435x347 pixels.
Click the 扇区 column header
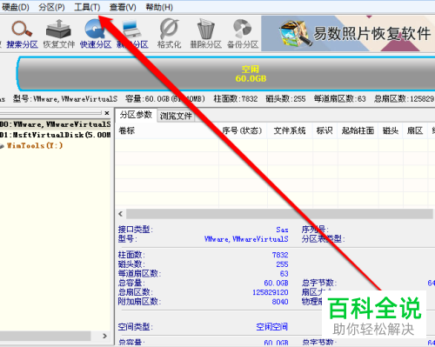(415, 130)
